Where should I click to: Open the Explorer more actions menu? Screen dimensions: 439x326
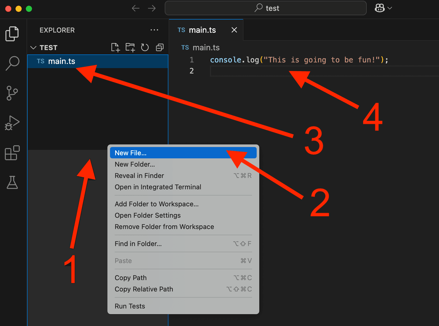pyautogui.click(x=154, y=30)
